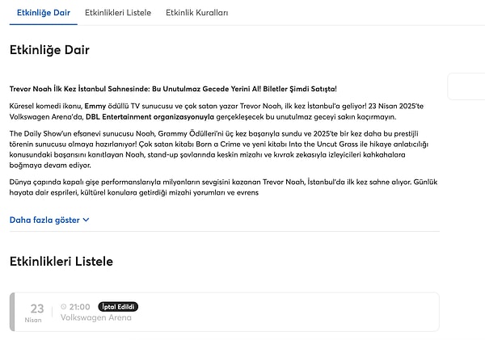The image size is (485, 340).
Task: Click the clock icon beside 21:00
Action: [x=63, y=307]
